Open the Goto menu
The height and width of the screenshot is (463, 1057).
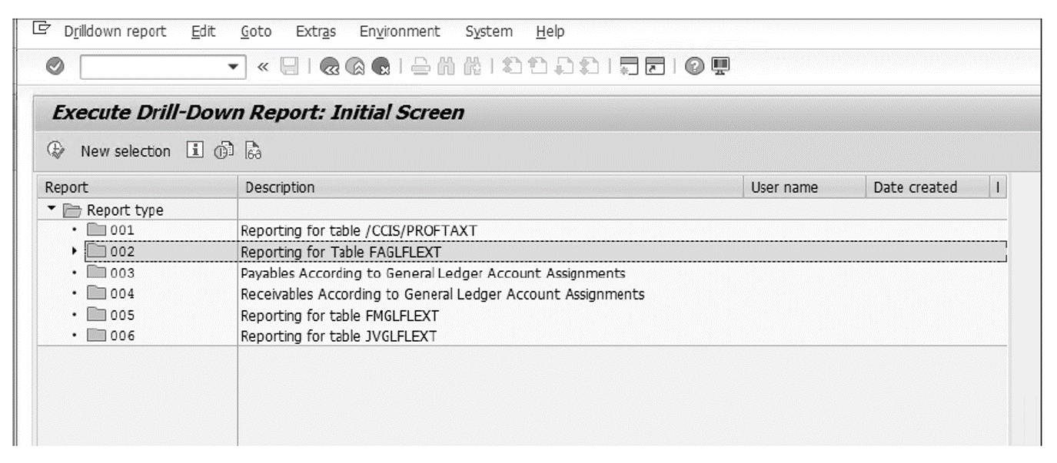coord(256,31)
